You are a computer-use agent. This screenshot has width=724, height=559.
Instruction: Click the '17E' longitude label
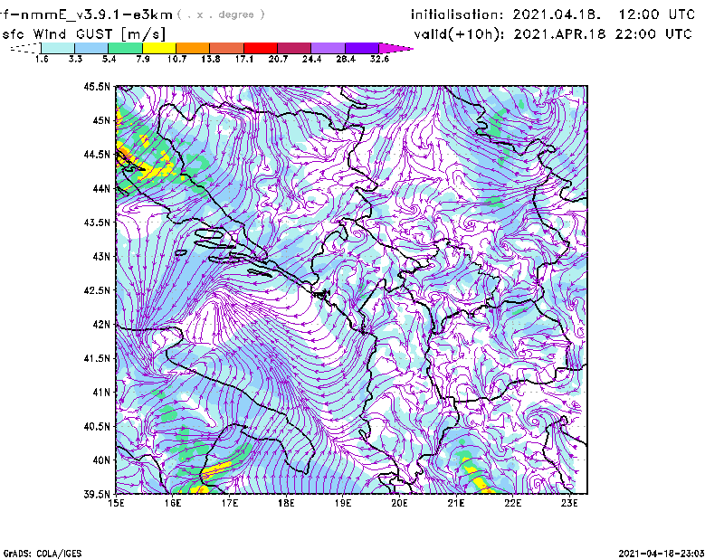click(230, 503)
